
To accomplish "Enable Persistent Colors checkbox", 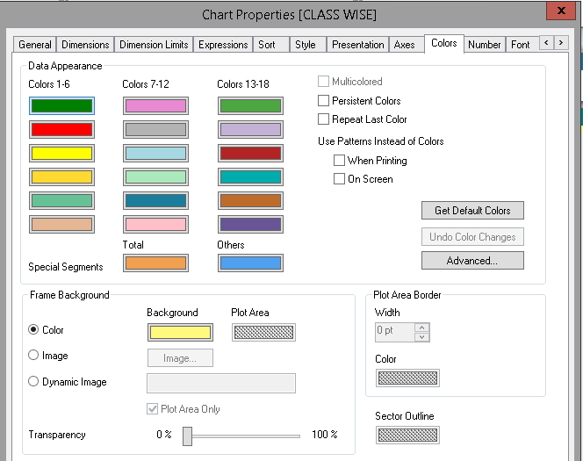I will tap(324, 101).
